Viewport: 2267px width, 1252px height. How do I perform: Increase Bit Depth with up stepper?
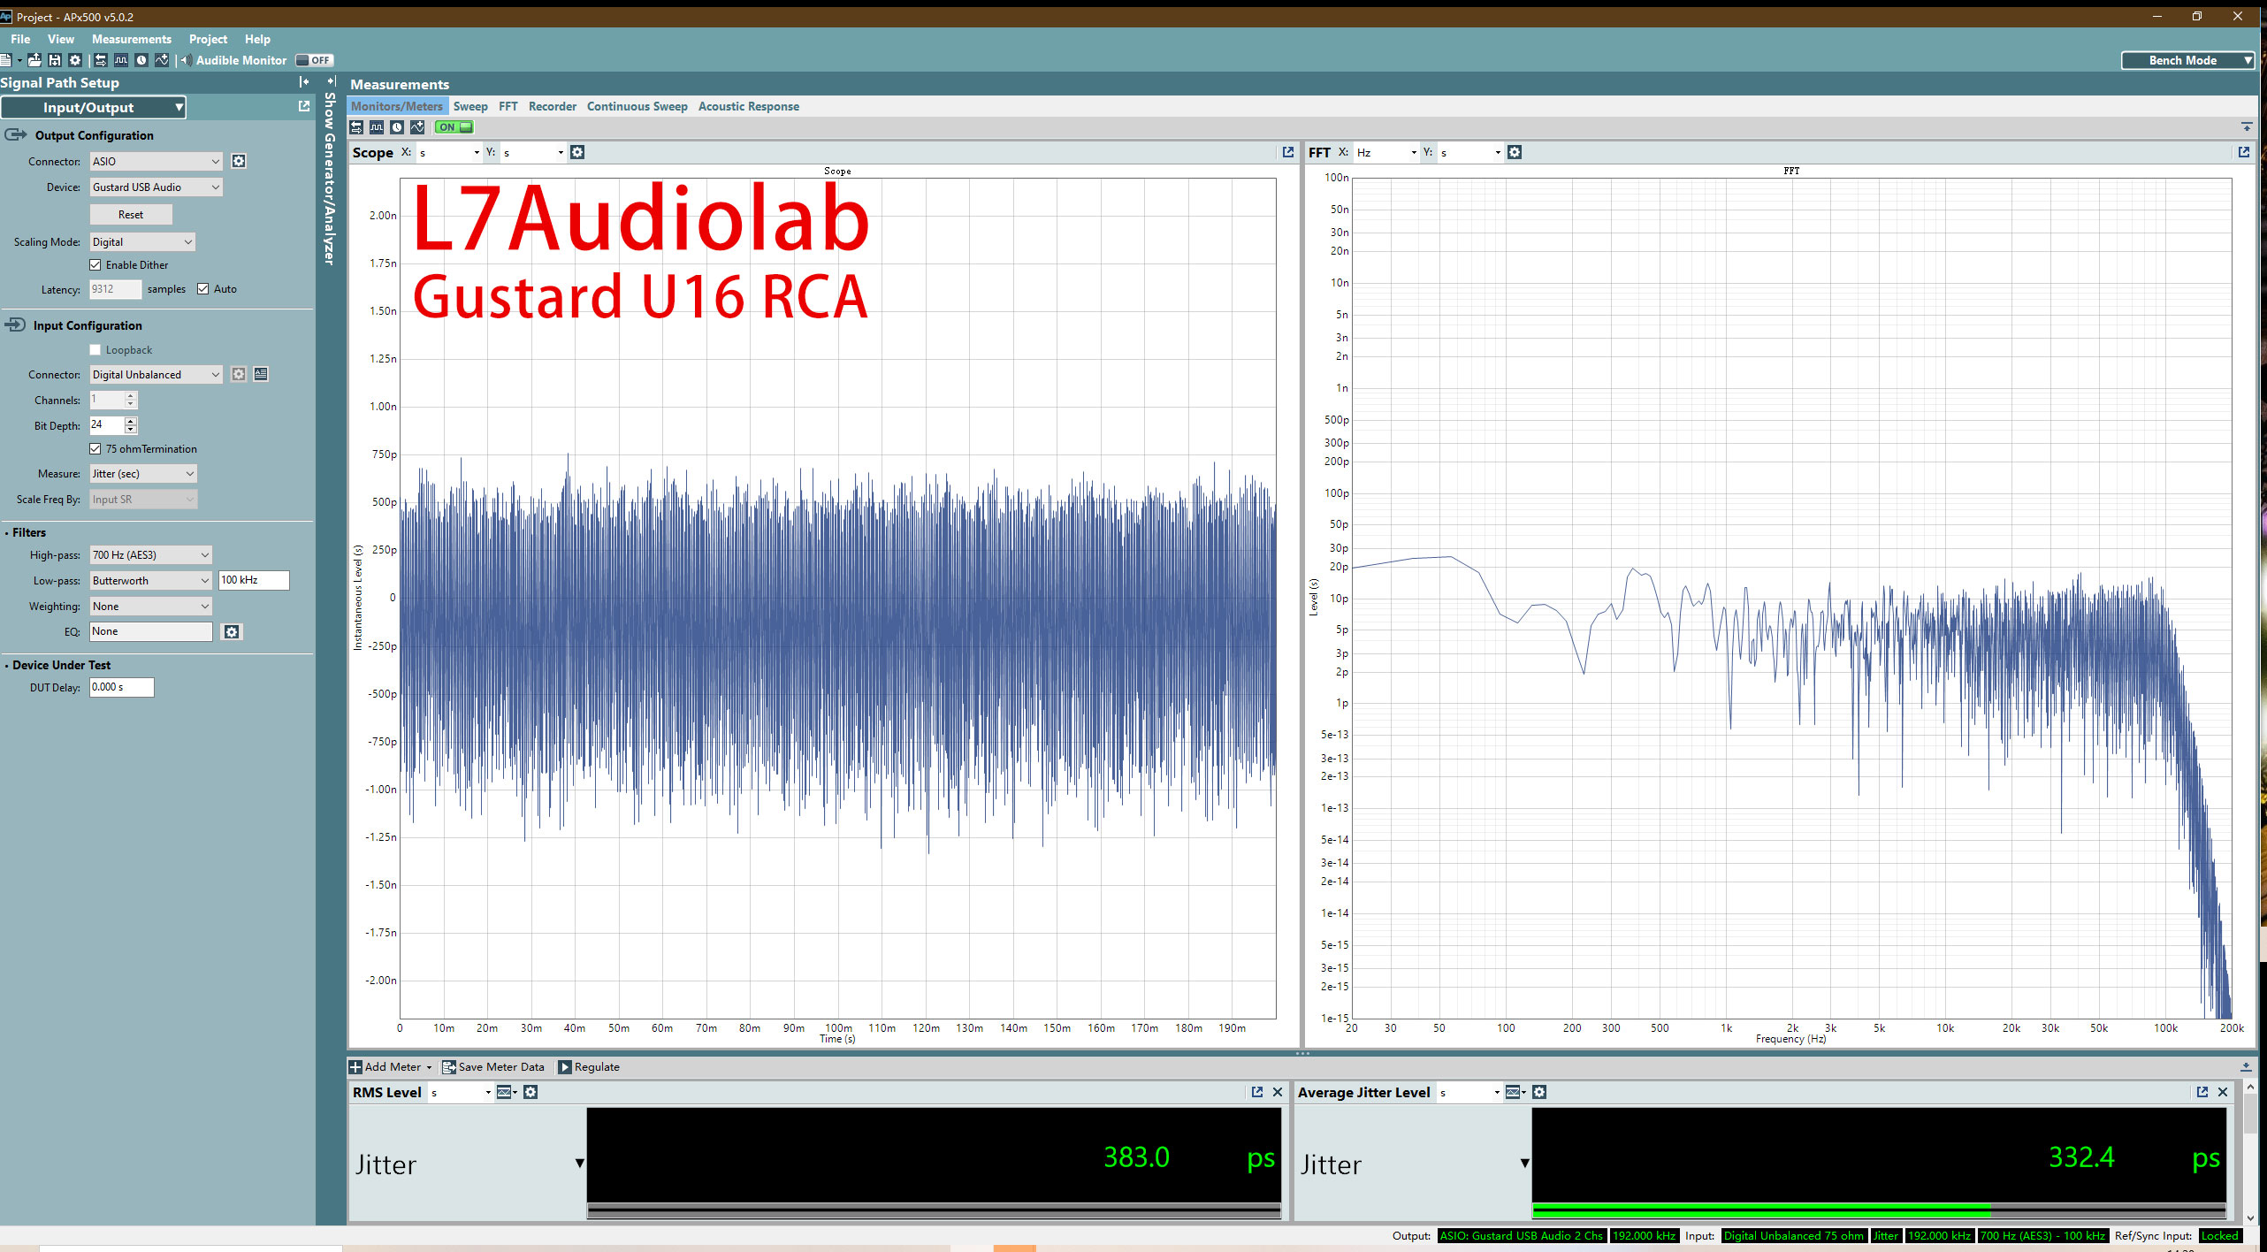(131, 421)
